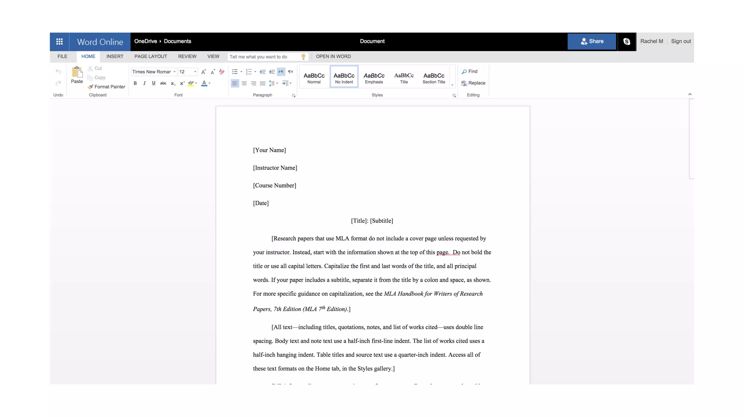Click the Share button
The height and width of the screenshot is (417, 744).
[x=591, y=41]
